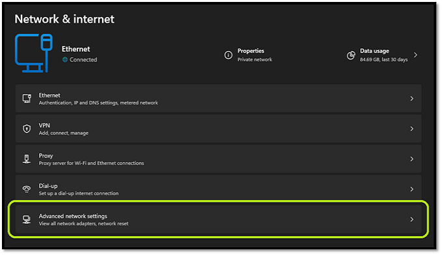Viewport: 442px width, 255px height.
Task: Click the 84.69 GB, last 30 days text
Action: pos(383,60)
